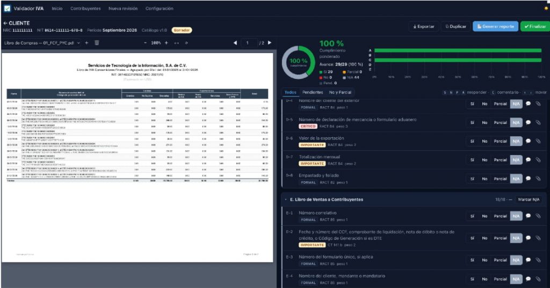Click the CRÍTICO tag on D-5
This screenshot has width=550, height=288.
tap(308, 126)
